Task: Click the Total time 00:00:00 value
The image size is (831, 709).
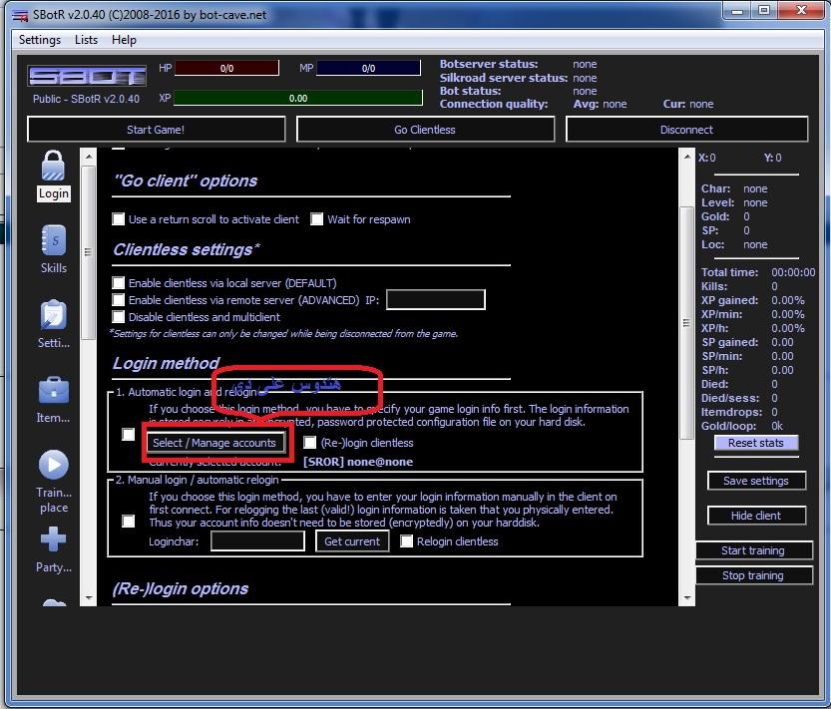Action: click(x=793, y=272)
